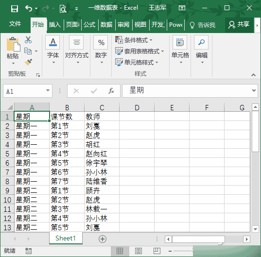Click the Copy icon in clipboard group
This screenshot has width=261, height=257.
pyautogui.click(x=28, y=51)
